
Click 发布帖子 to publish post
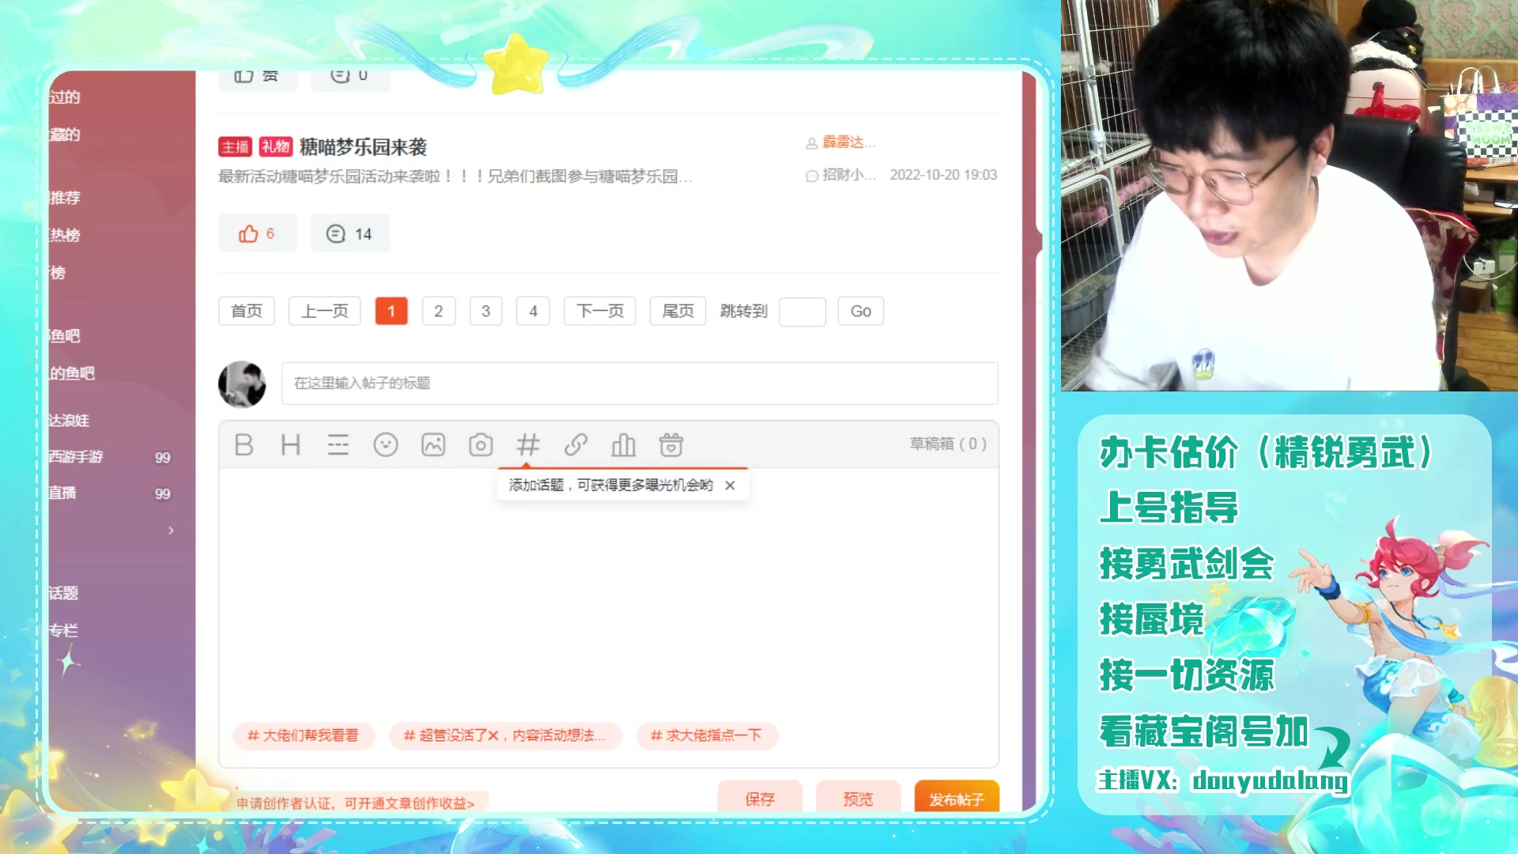click(x=957, y=798)
